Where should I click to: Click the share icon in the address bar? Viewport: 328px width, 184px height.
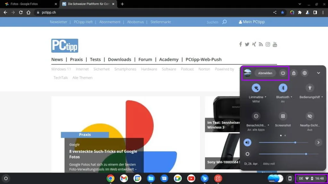[x=275, y=12]
